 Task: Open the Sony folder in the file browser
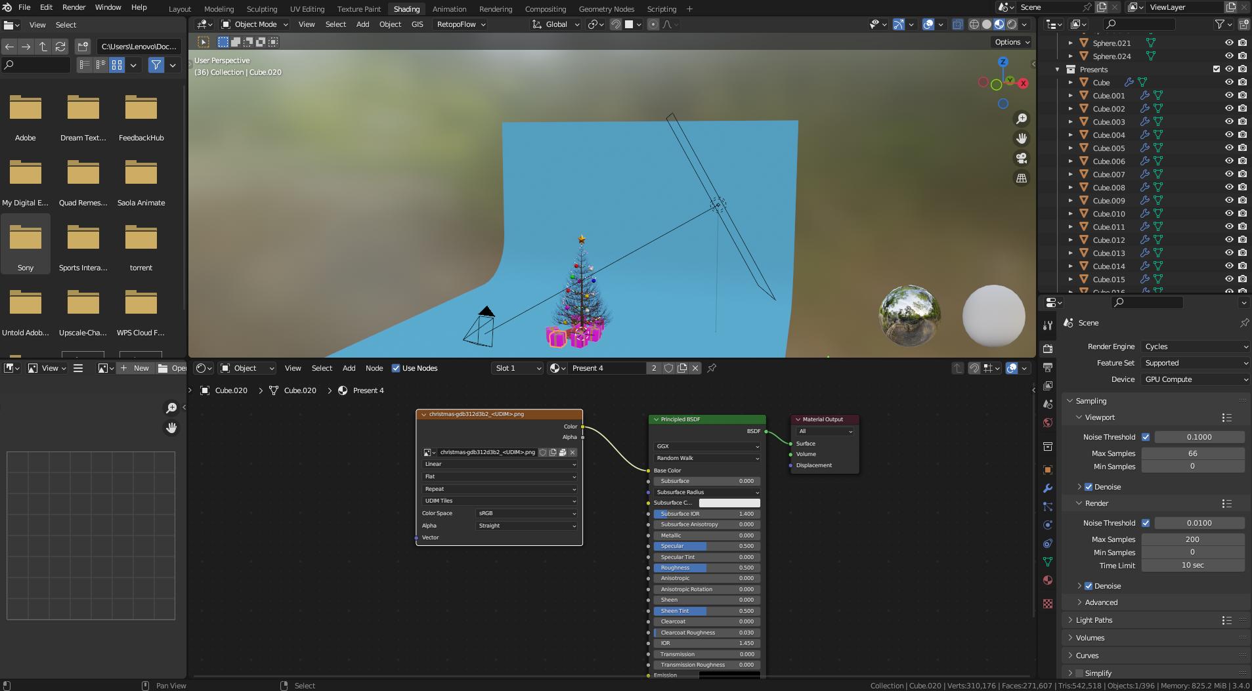click(x=25, y=243)
